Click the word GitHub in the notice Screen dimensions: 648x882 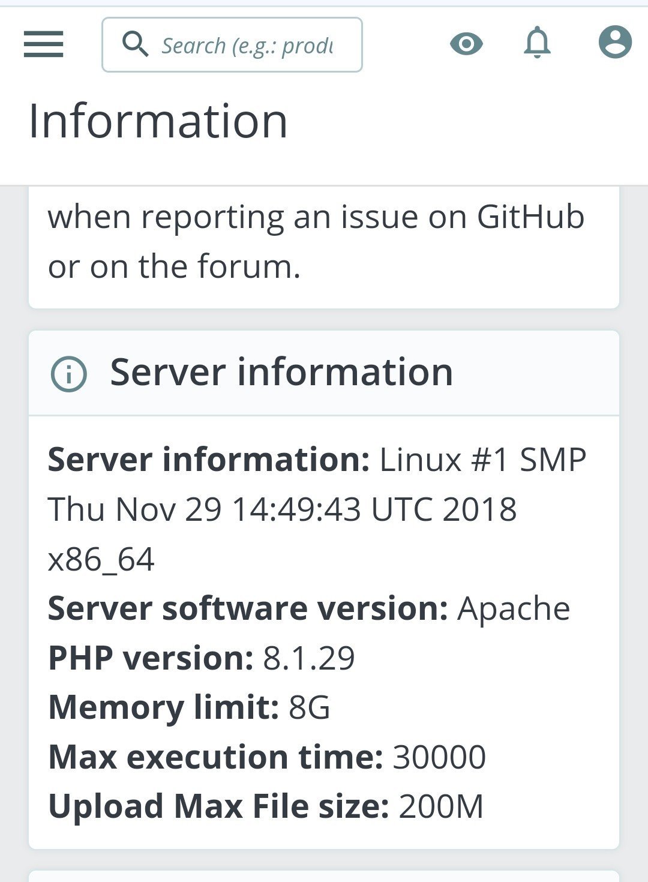[530, 217]
